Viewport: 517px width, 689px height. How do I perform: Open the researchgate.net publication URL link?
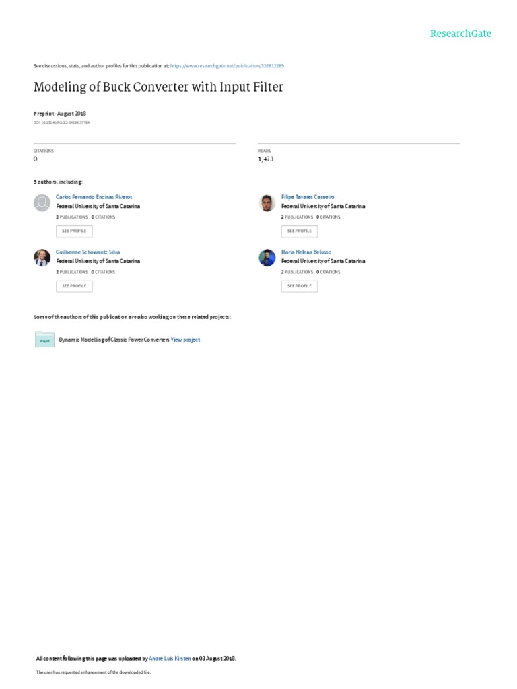point(227,66)
